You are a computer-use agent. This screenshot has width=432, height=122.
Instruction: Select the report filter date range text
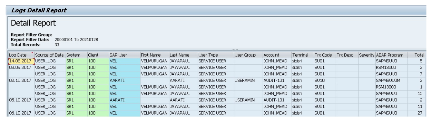pos(76,40)
